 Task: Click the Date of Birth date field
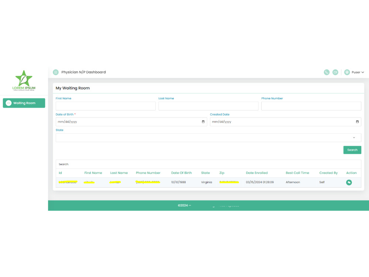(x=131, y=122)
